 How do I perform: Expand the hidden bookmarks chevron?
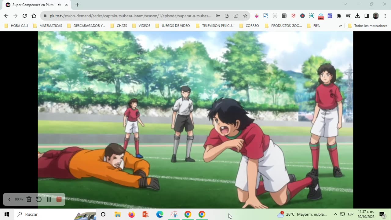[341, 26]
